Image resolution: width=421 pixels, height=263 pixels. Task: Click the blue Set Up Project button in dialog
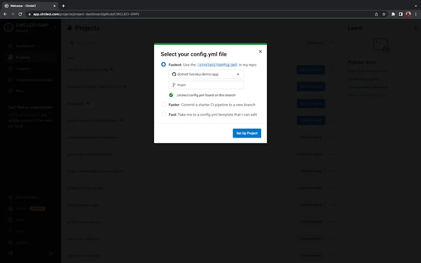coord(247,133)
